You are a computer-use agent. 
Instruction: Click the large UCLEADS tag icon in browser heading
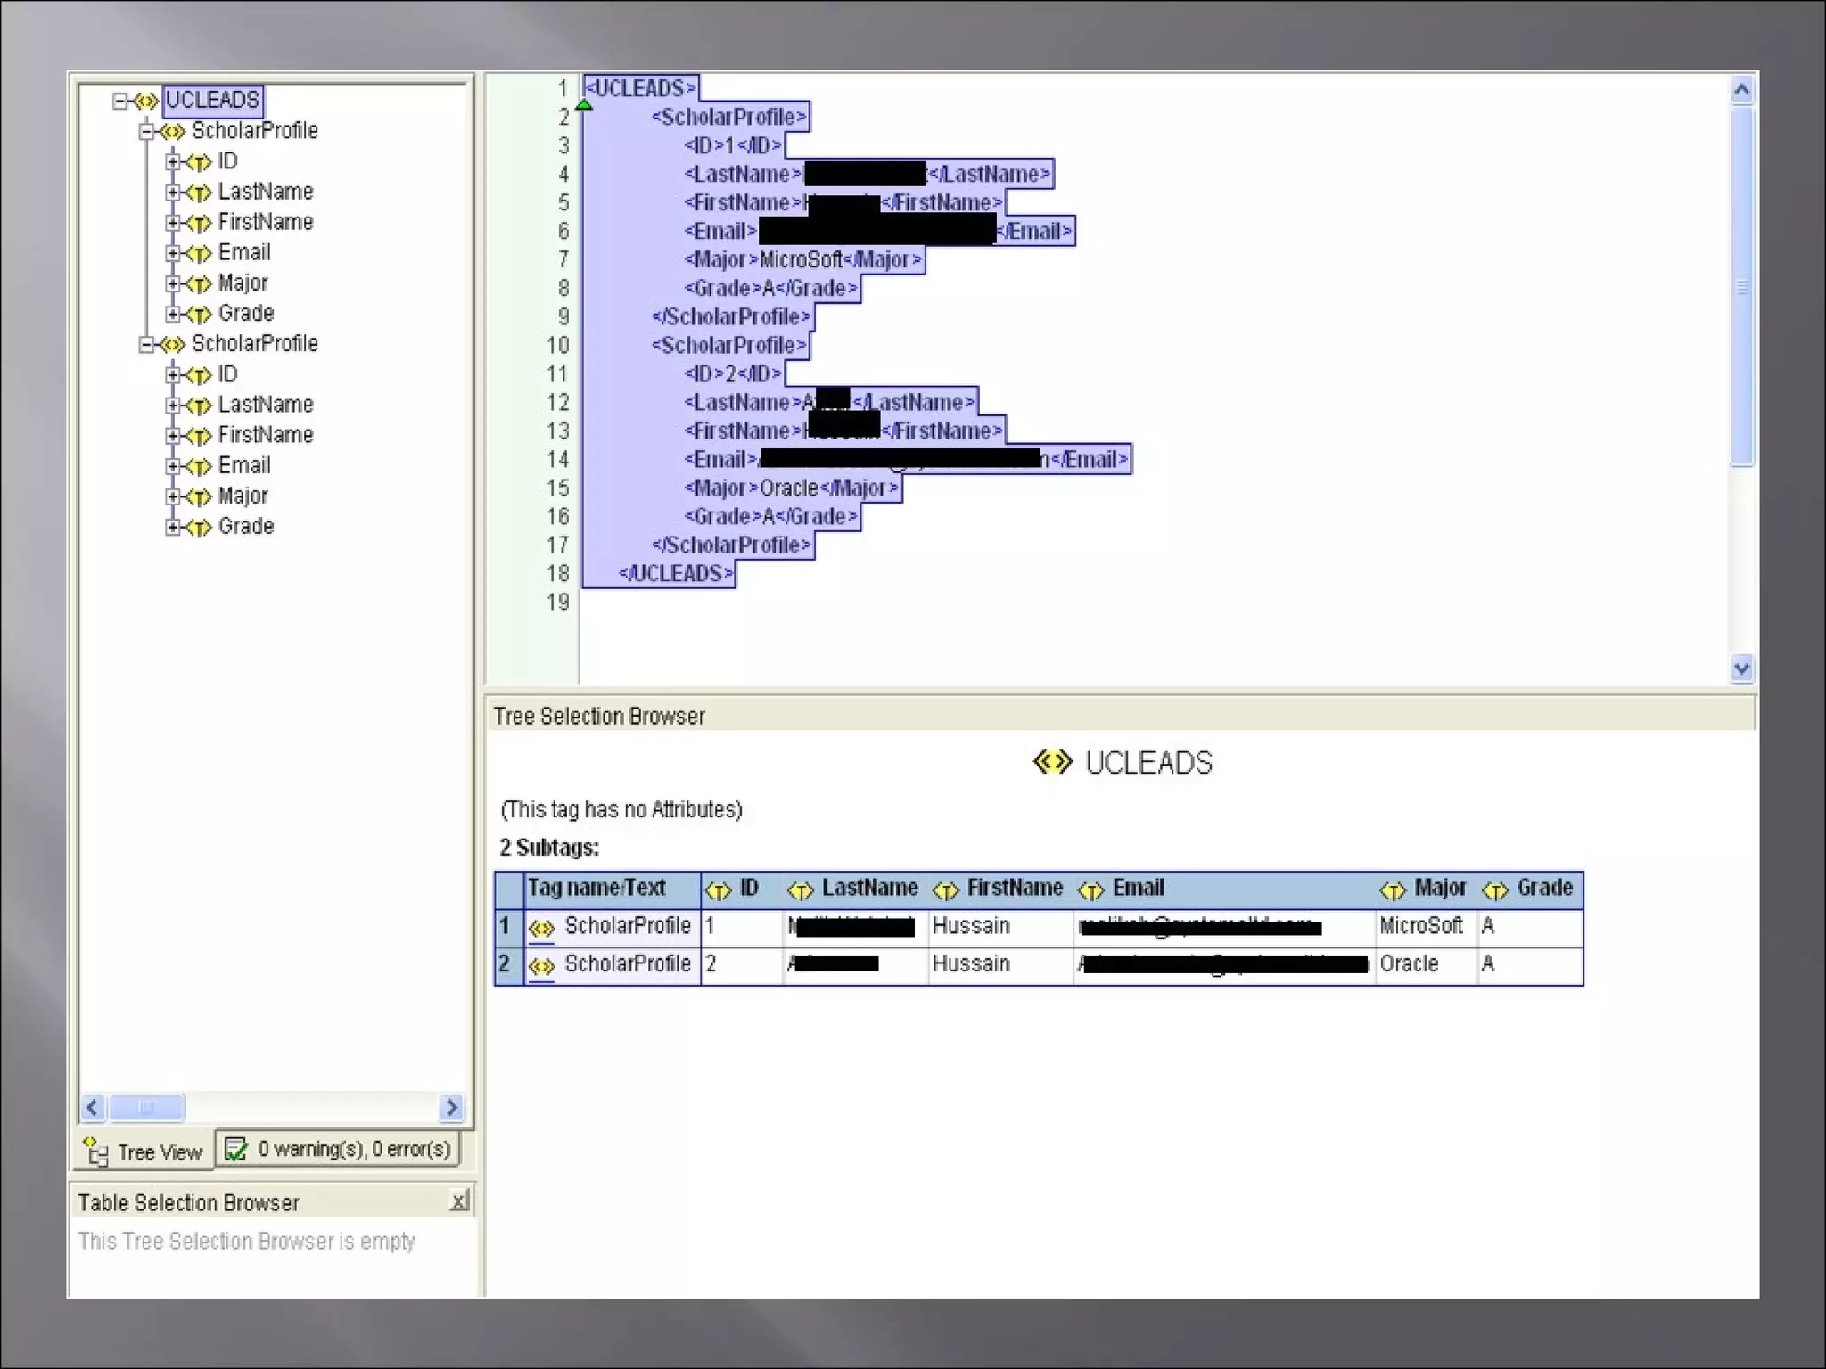tap(1052, 762)
